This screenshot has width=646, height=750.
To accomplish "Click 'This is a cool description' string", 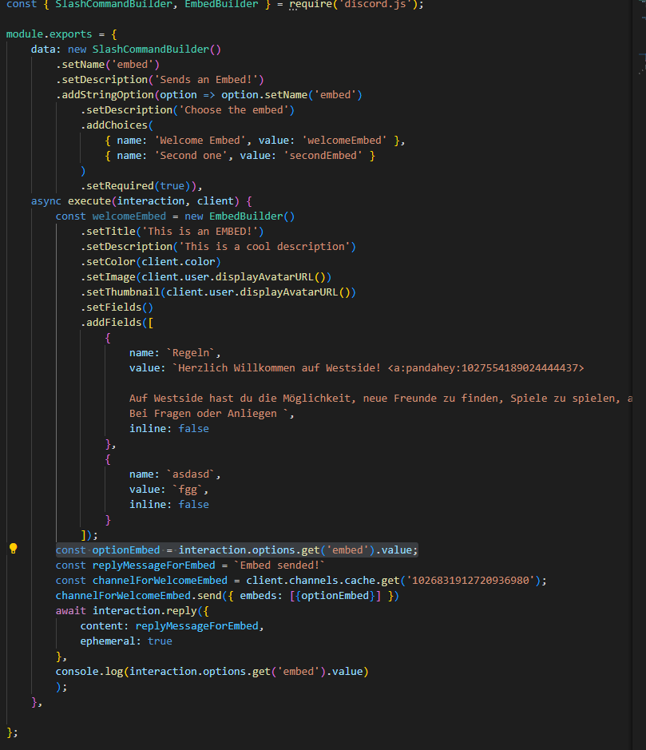I will pos(264,247).
